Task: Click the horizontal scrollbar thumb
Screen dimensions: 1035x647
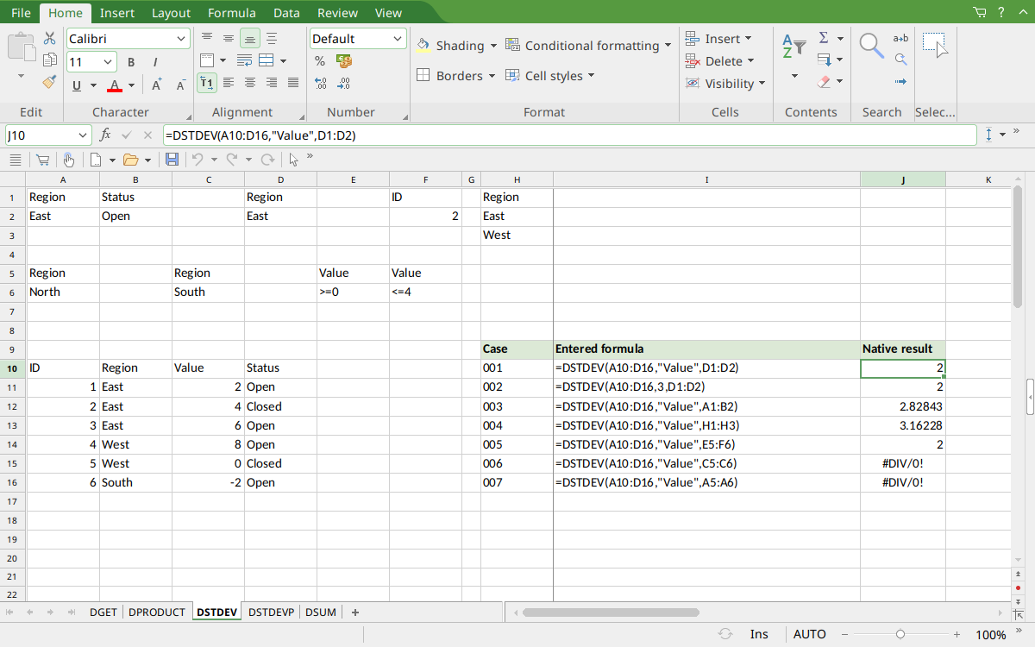Action: coord(611,612)
